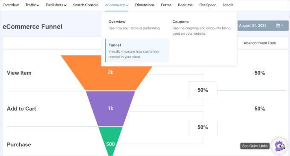Click the Add to Cart stage label

point(21,109)
